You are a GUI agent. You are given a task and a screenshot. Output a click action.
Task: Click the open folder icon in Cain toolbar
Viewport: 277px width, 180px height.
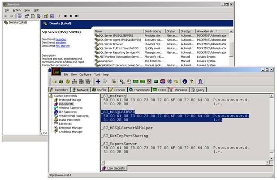tap(54, 81)
